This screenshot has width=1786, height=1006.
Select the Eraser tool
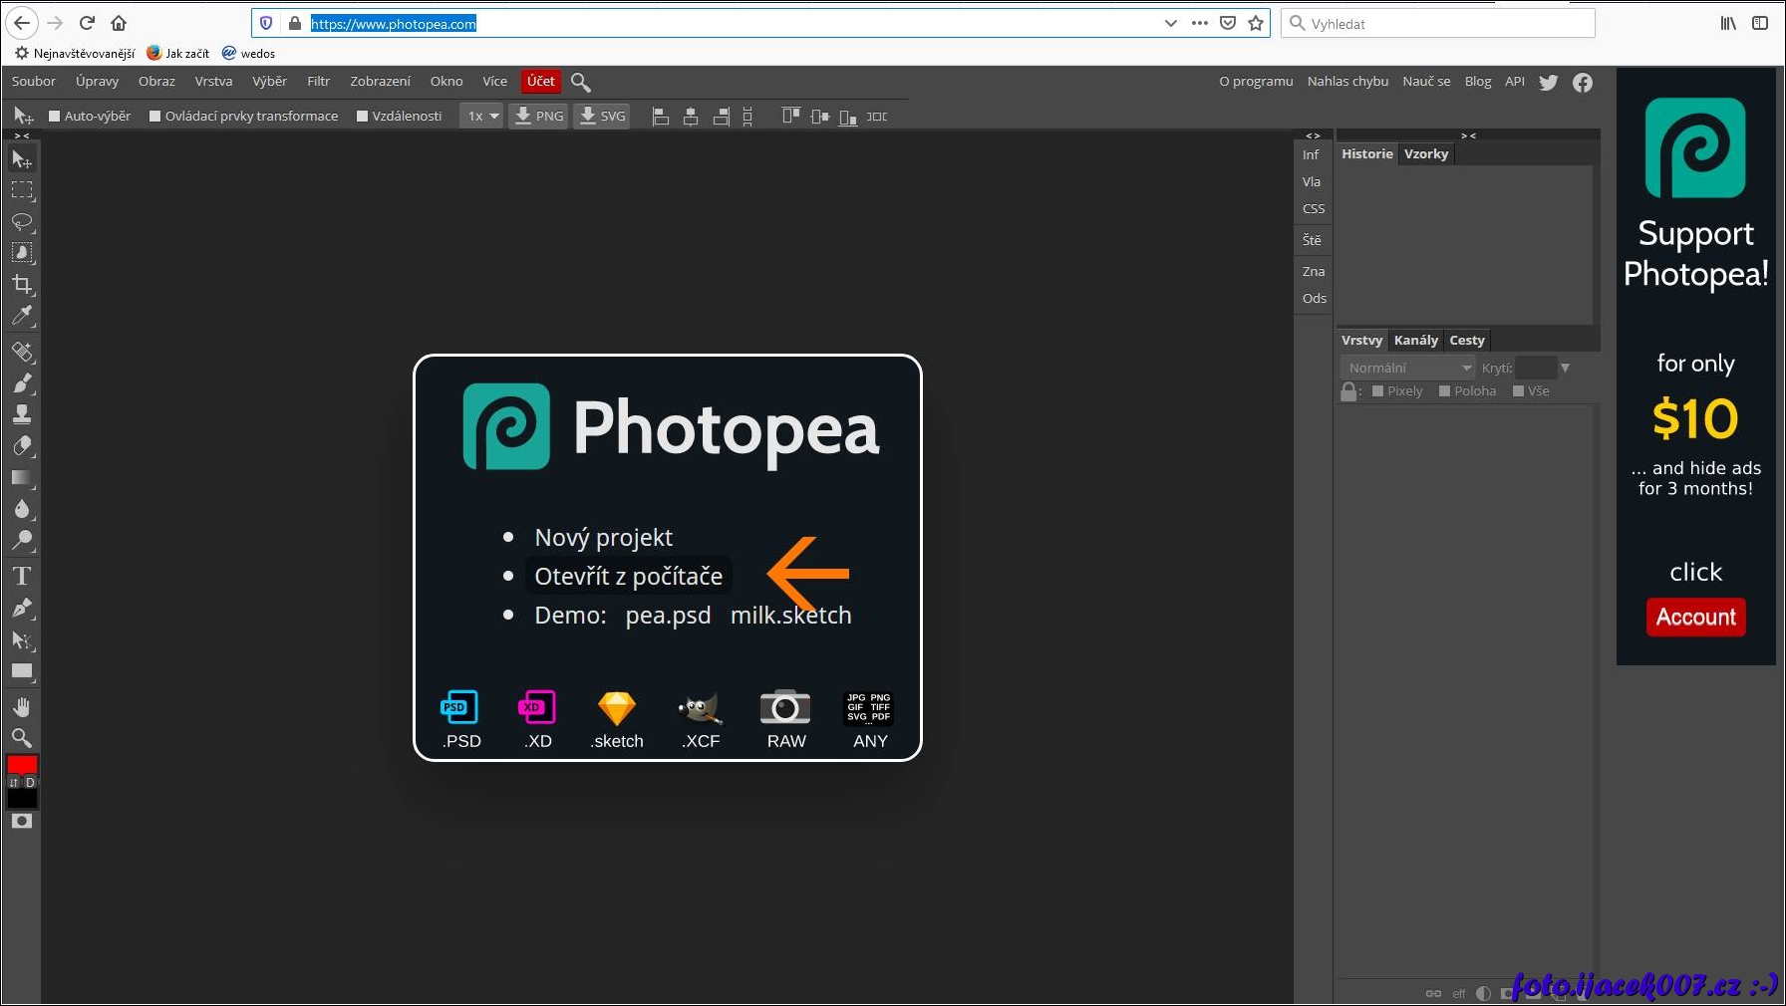point(22,445)
